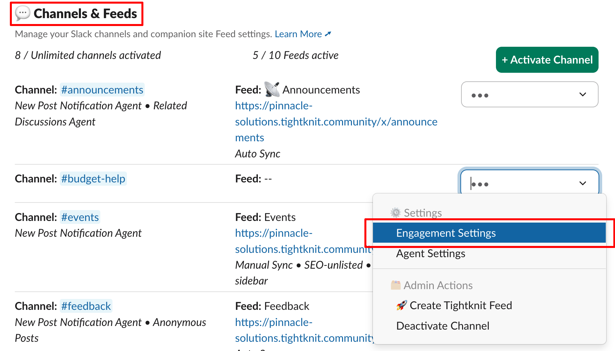The height and width of the screenshot is (351, 615).
Task: Open the #announcements row actions dropdown
Action: (x=529, y=94)
